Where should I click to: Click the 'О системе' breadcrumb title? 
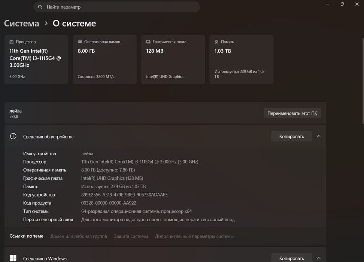point(74,24)
